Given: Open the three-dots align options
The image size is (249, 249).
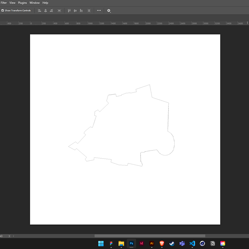Looking at the screenshot, I should click(99, 10).
